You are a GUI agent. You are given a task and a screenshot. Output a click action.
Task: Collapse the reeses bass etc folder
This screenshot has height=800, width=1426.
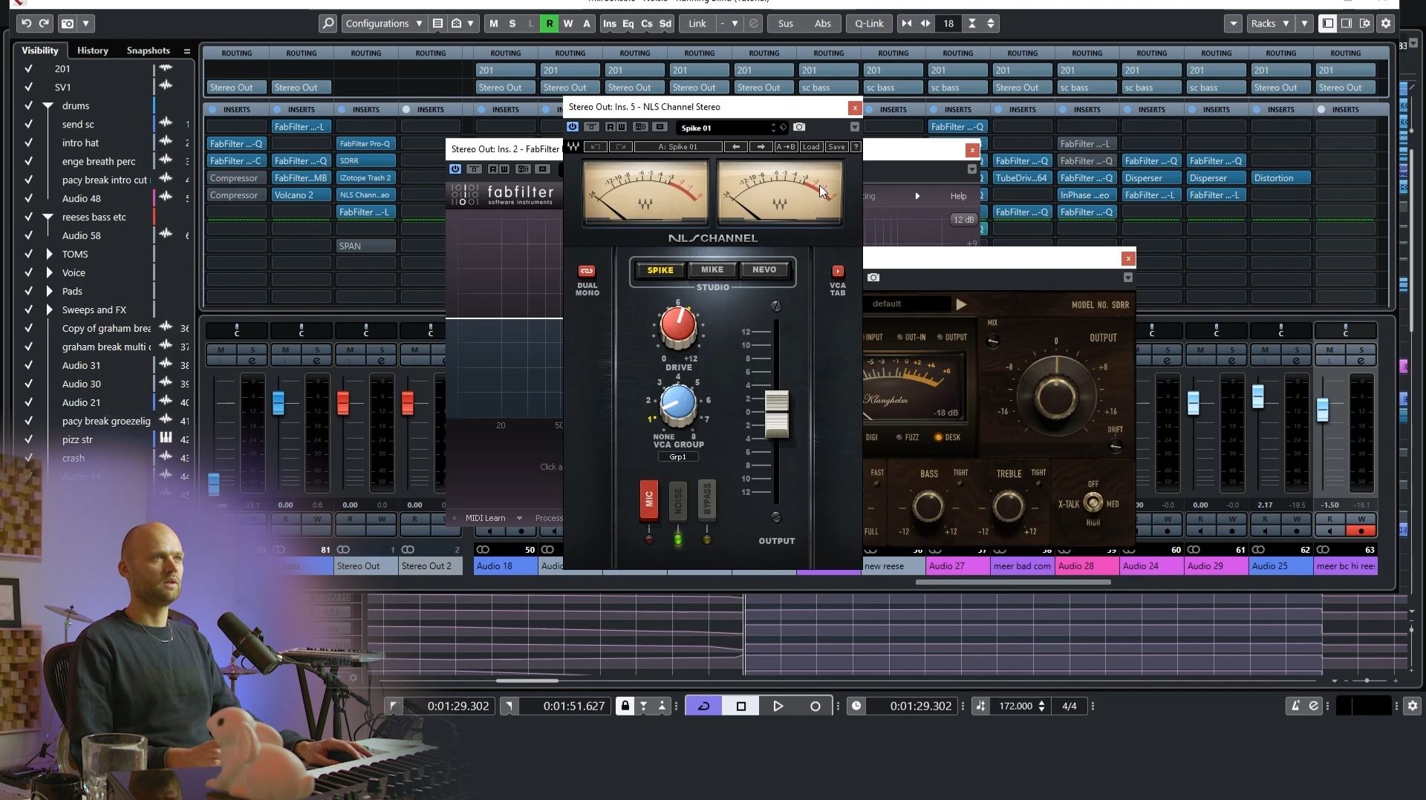(x=48, y=217)
